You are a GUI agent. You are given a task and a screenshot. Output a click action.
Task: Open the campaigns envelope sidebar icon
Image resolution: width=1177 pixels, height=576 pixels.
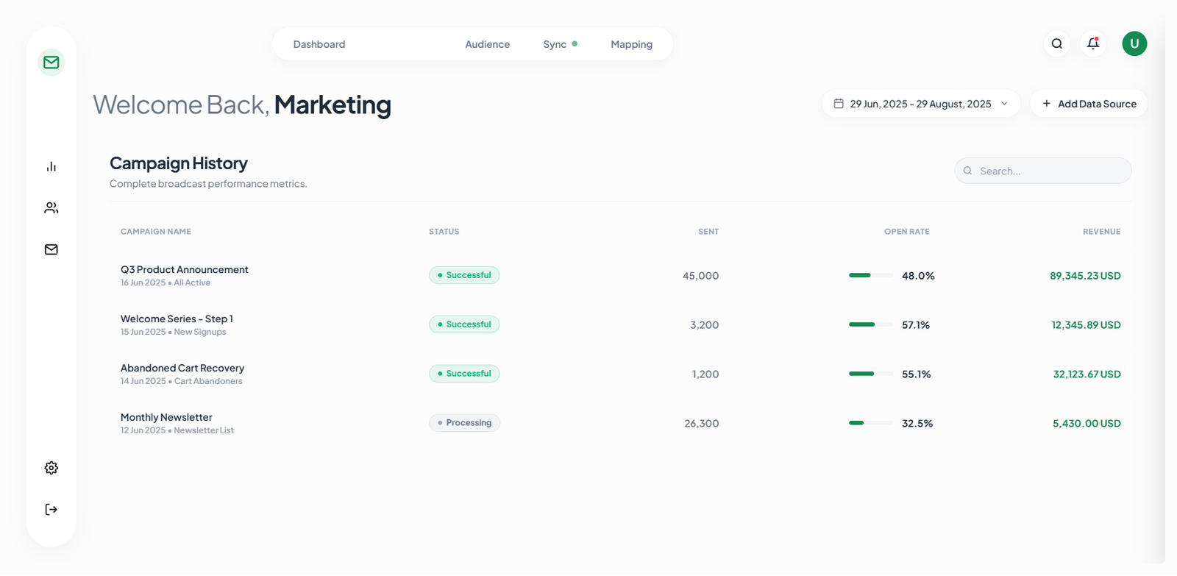(x=51, y=249)
